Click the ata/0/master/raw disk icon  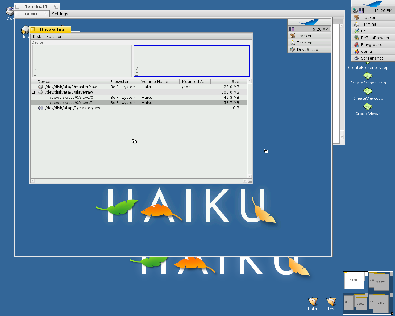(x=41, y=87)
